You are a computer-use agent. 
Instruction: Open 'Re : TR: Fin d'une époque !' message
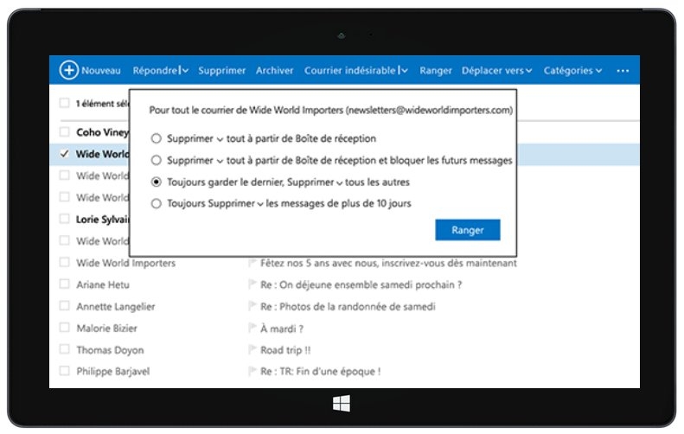(321, 372)
